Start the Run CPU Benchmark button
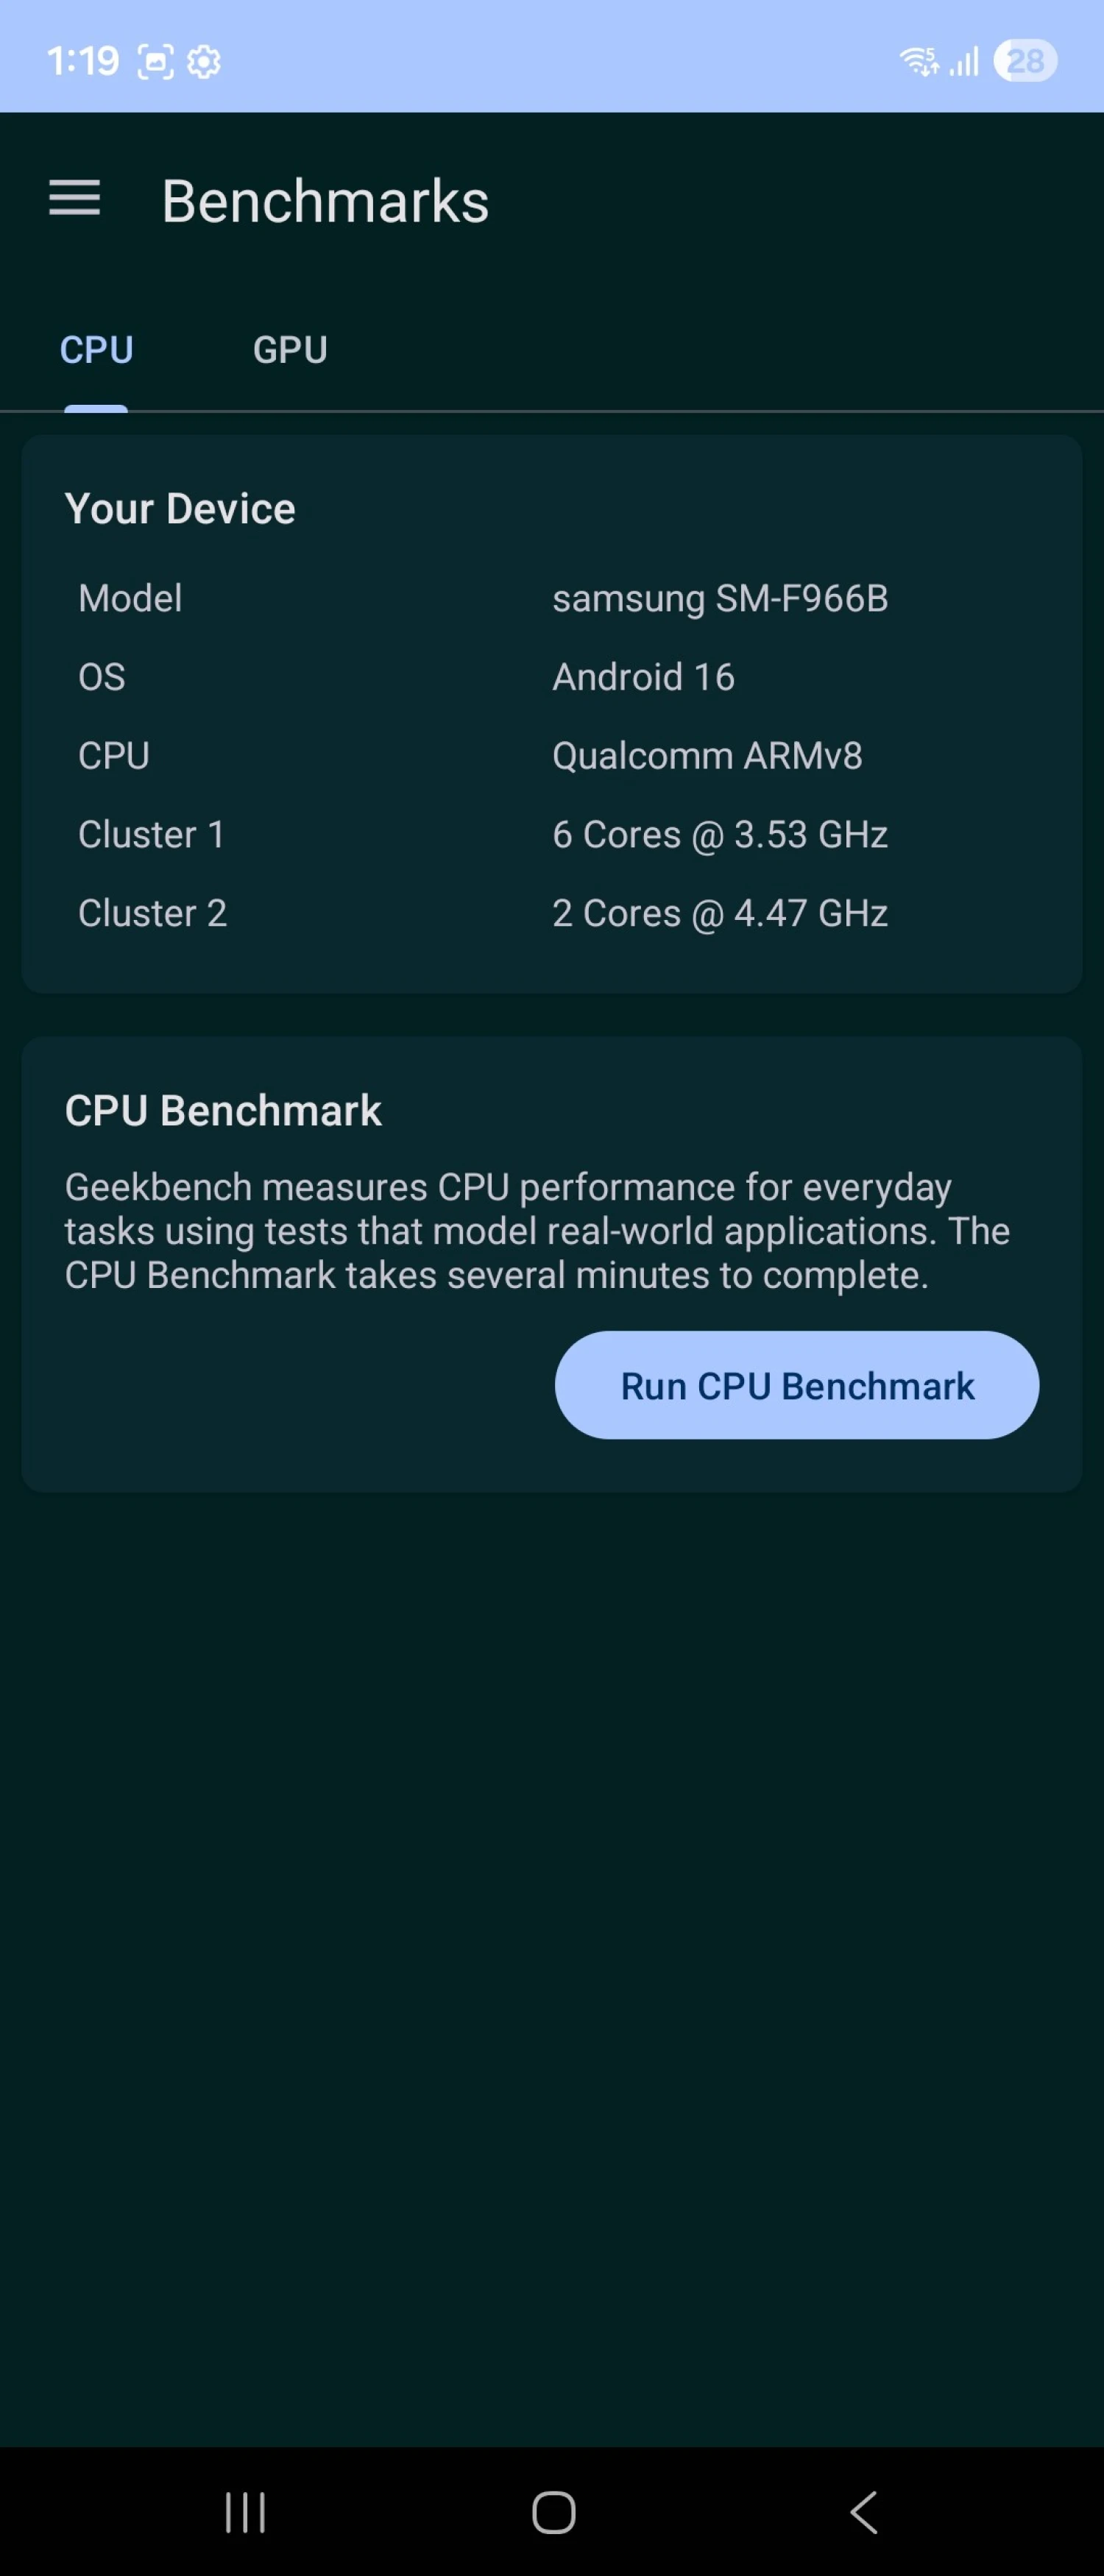Screen dimensions: 1104x2576 797,1385
